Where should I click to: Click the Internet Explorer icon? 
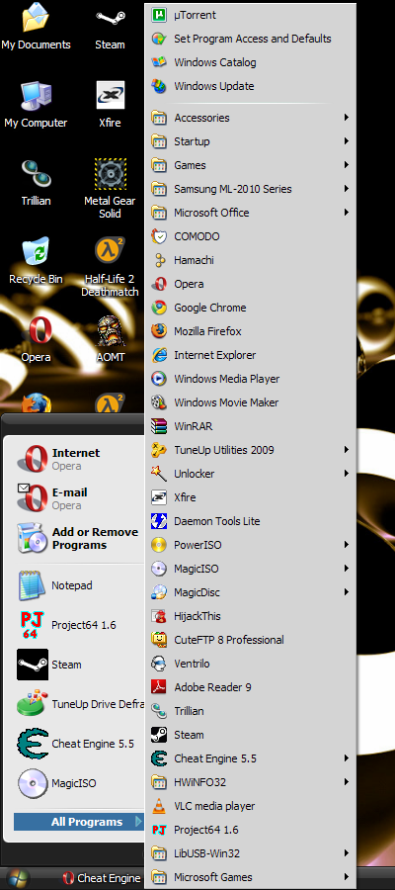(159, 355)
